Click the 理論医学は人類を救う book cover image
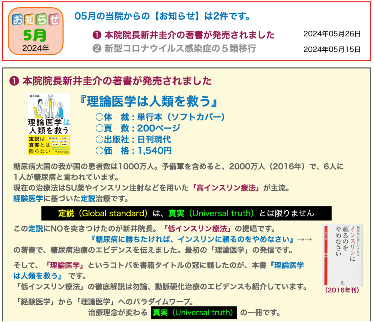The image size is (374, 323). (x=49, y=124)
